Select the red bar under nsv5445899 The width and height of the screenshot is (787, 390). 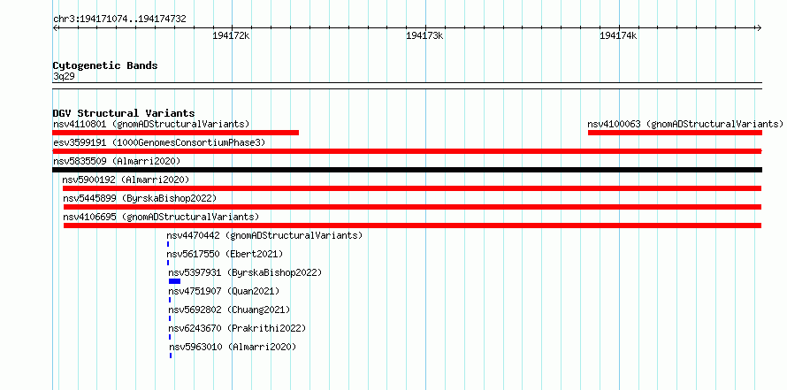[x=413, y=207]
